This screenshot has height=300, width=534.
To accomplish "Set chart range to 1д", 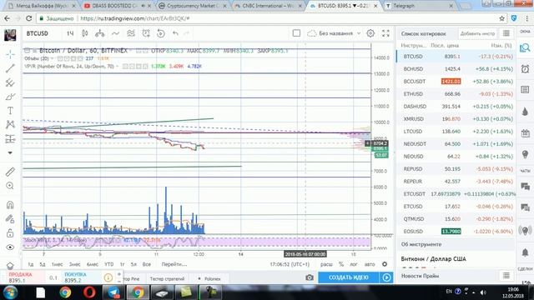I will (x=31, y=264).
